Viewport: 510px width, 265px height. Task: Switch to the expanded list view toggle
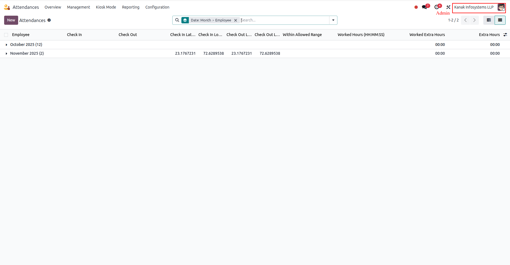click(x=500, y=20)
